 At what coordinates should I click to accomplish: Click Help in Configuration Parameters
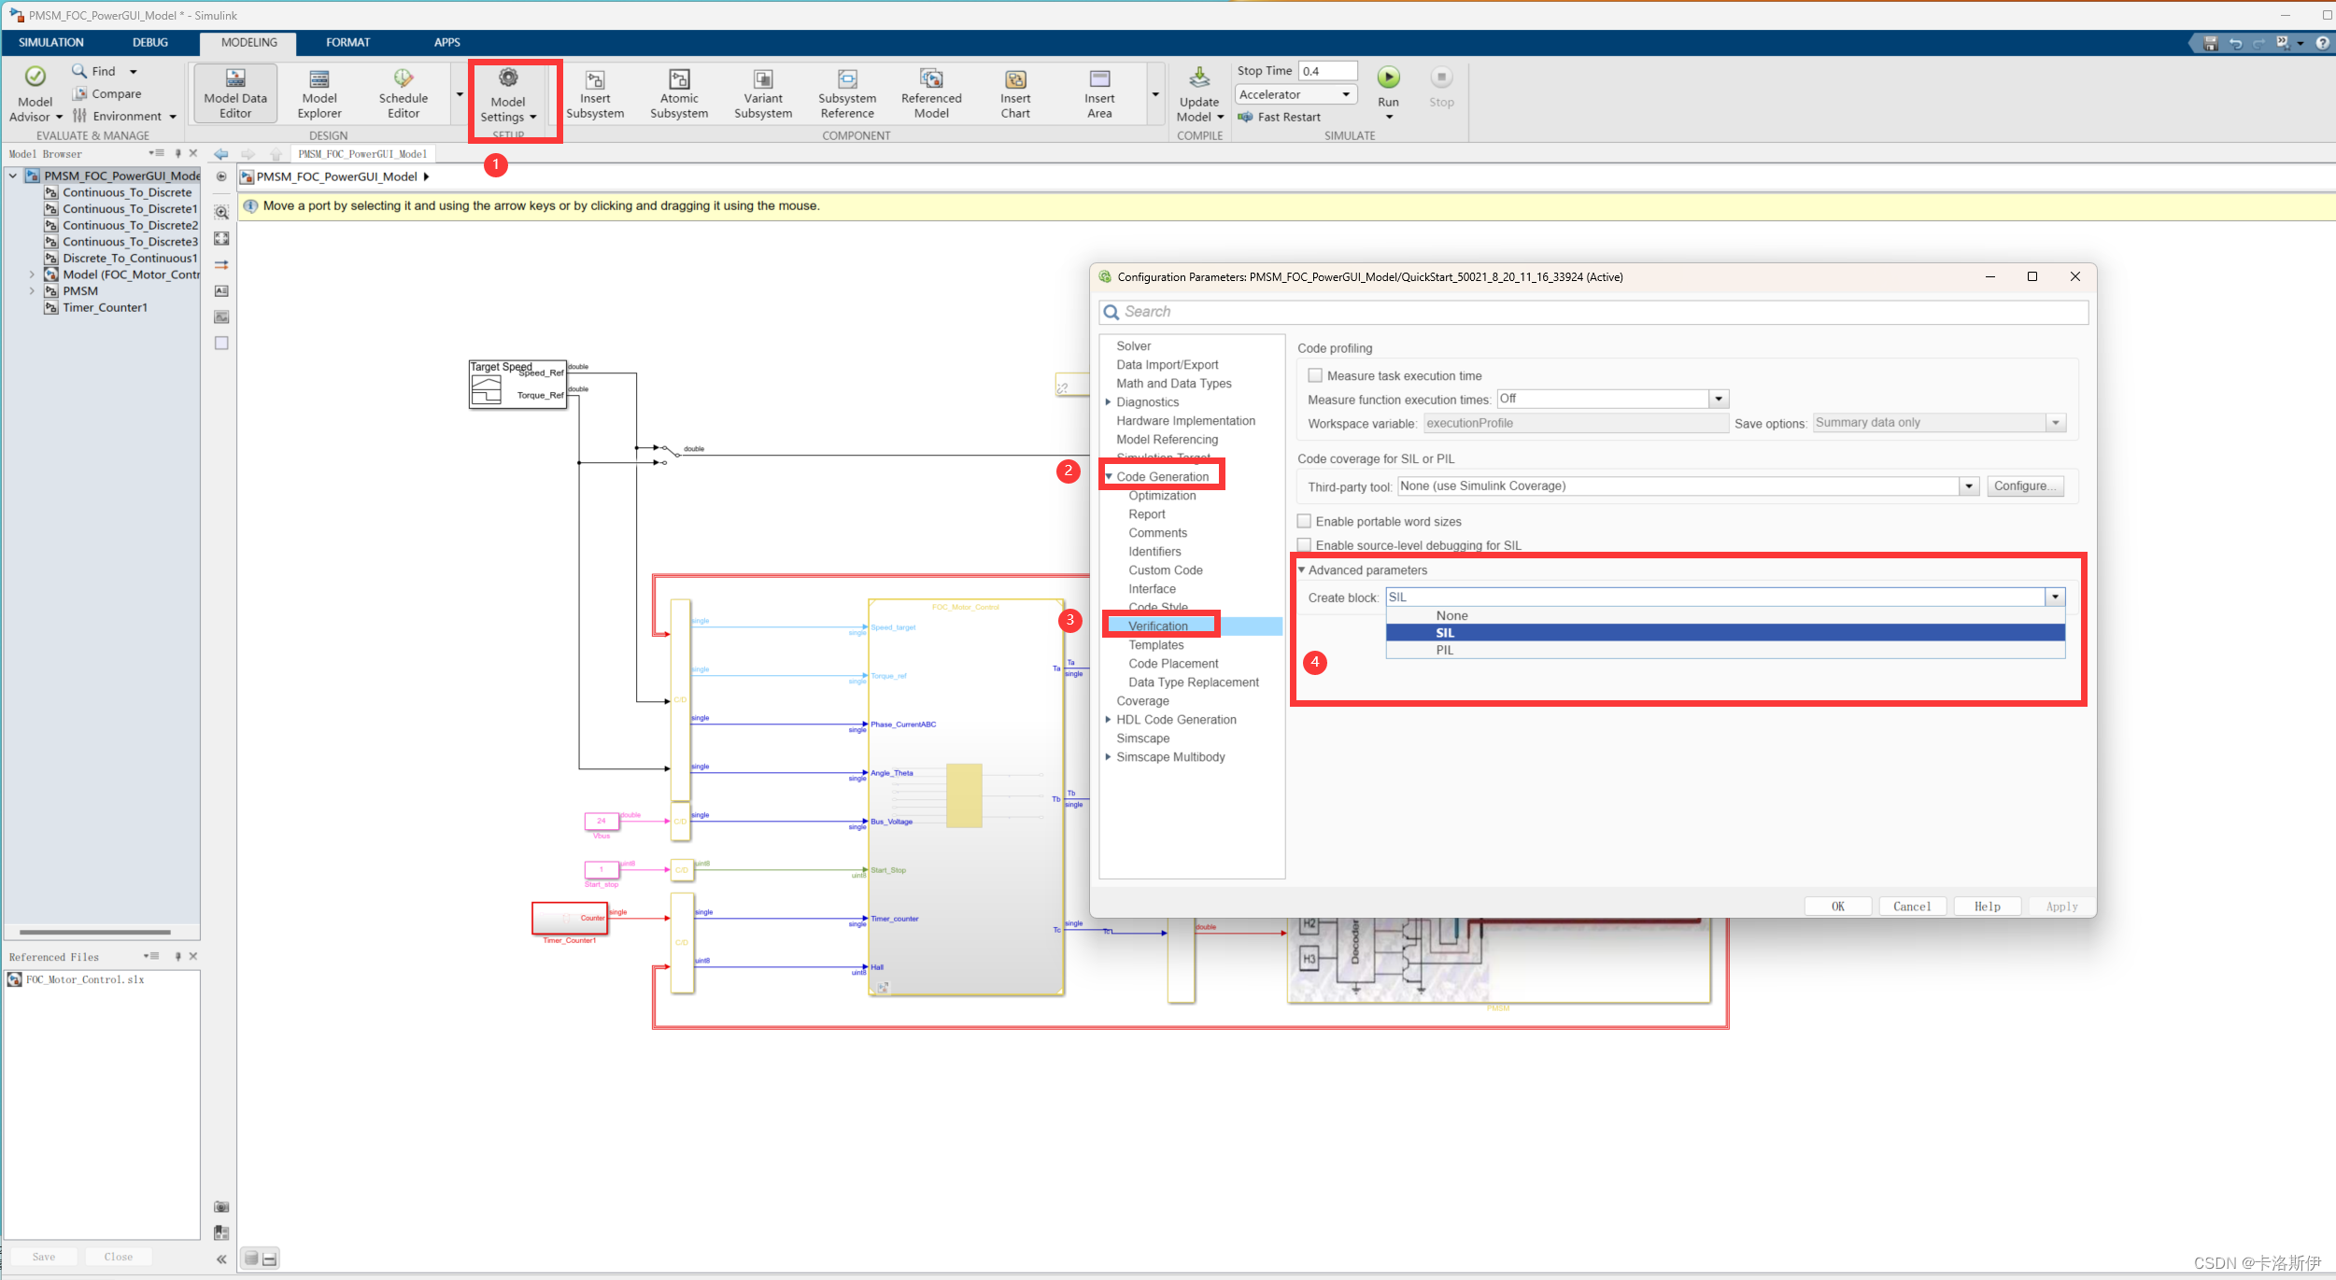point(1987,907)
